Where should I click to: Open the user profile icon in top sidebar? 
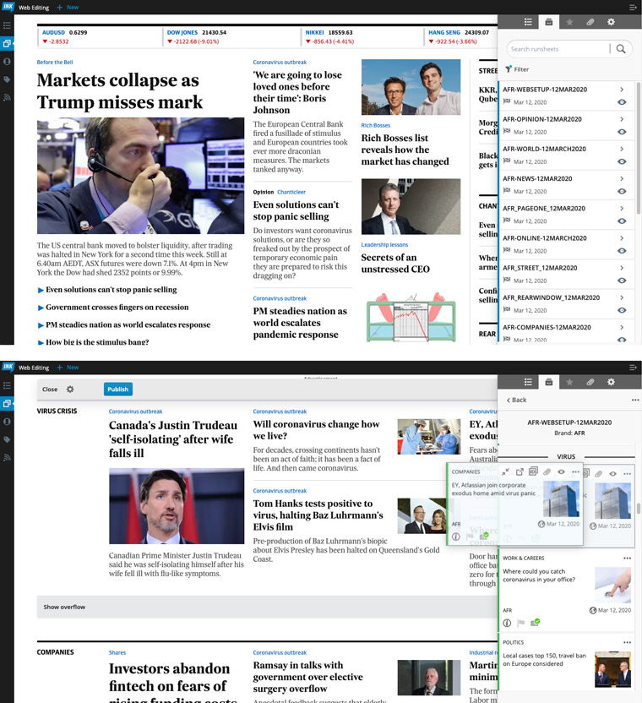click(x=7, y=62)
